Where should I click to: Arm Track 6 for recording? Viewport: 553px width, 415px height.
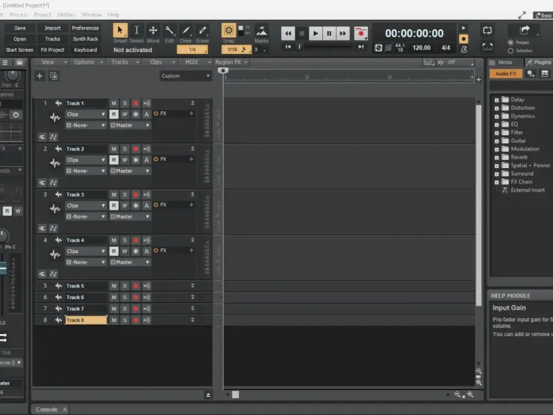(x=135, y=297)
